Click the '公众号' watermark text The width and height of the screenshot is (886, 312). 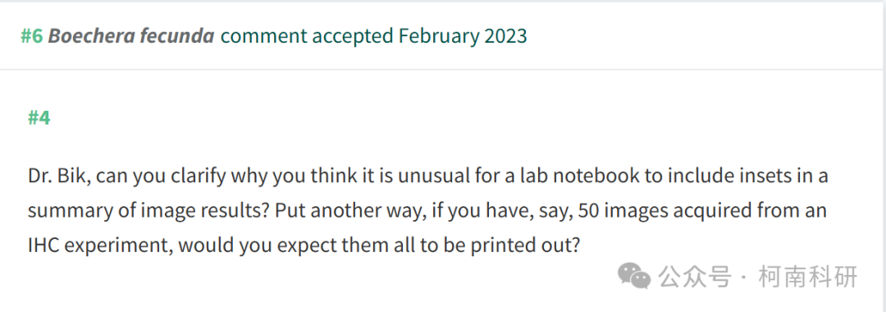pos(695,277)
